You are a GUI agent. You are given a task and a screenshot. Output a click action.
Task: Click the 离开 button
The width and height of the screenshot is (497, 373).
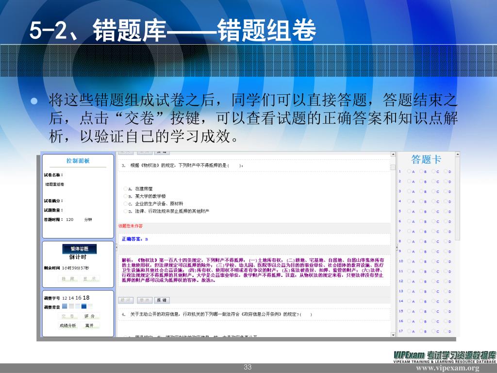click(x=89, y=325)
